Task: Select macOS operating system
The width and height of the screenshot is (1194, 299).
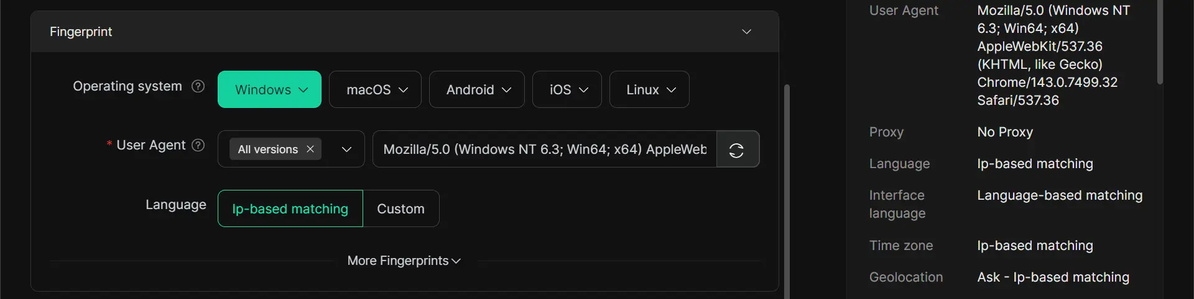Action: pyautogui.click(x=368, y=90)
